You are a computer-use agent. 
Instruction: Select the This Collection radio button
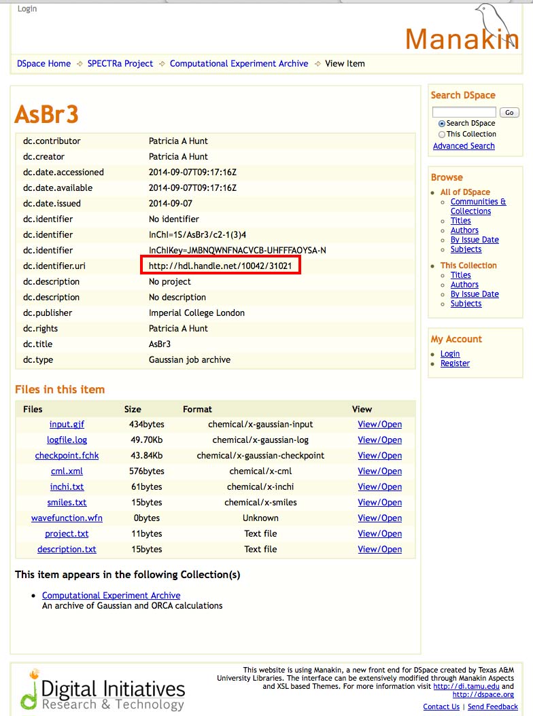[x=442, y=135]
